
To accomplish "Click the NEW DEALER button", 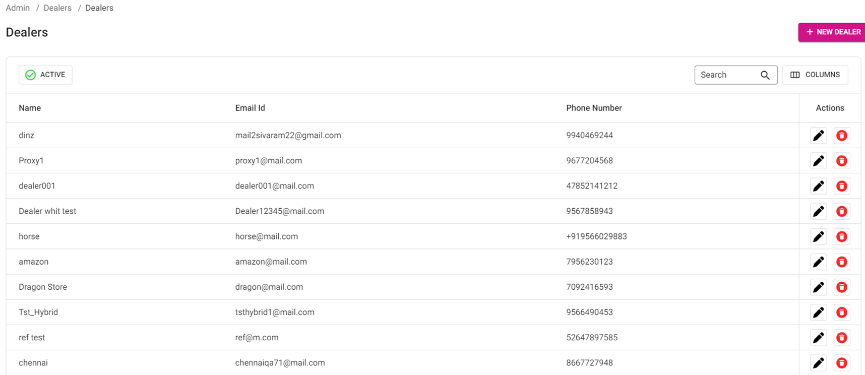I will click(x=832, y=32).
